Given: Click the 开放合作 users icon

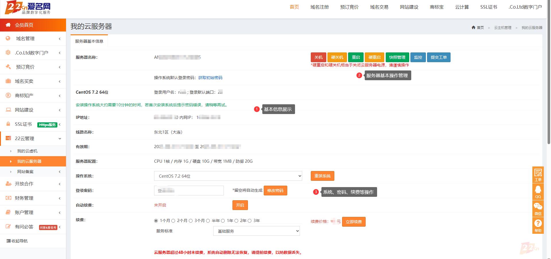Looking at the screenshot, I should [8, 184].
